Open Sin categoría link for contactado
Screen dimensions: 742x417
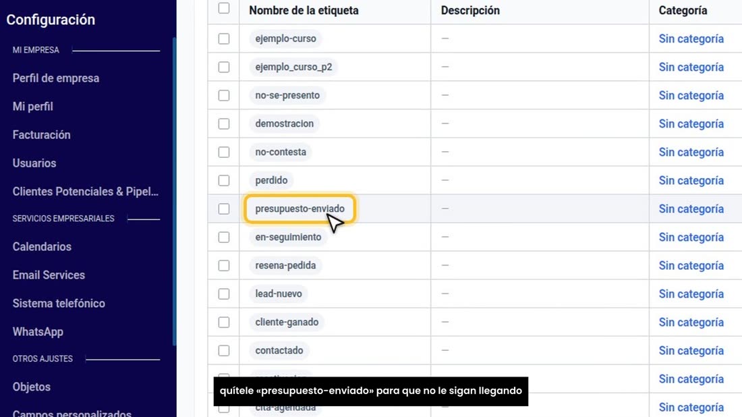click(x=691, y=351)
